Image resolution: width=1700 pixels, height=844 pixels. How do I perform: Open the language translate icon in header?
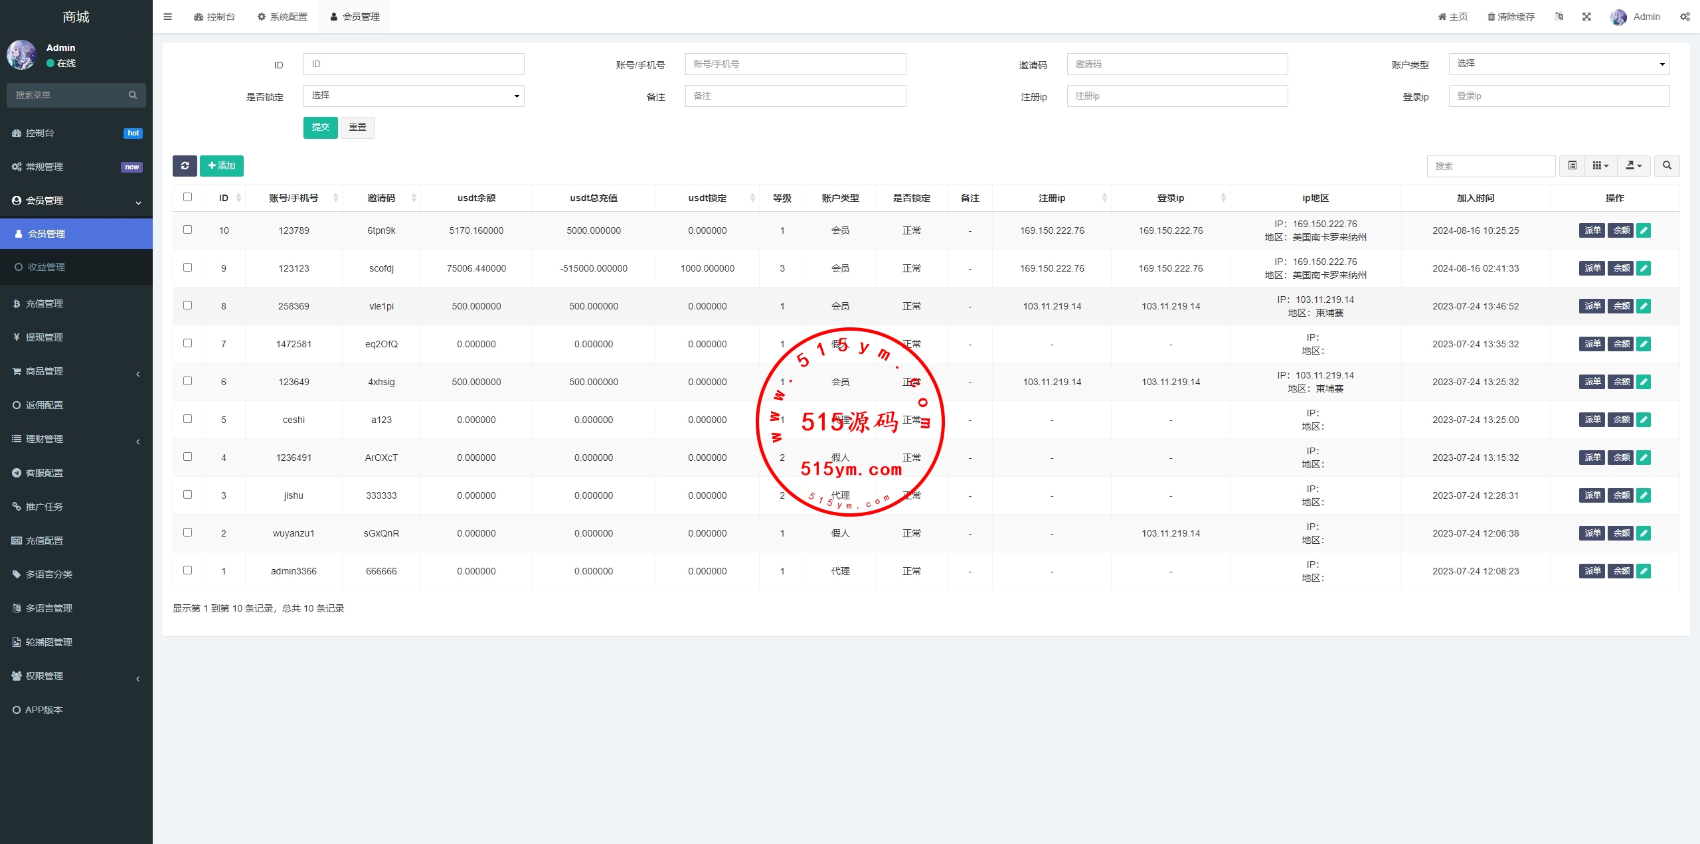(1559, 17)
